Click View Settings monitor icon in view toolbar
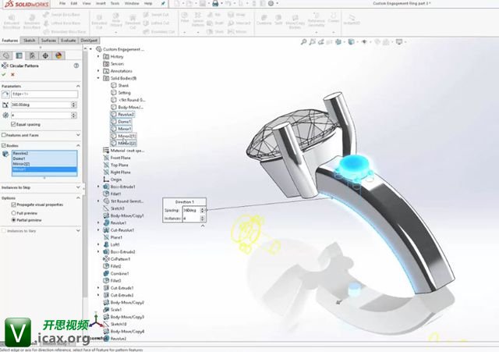This screenshot has height=352, width=499. pyautogui.click(x=399, y=41)
